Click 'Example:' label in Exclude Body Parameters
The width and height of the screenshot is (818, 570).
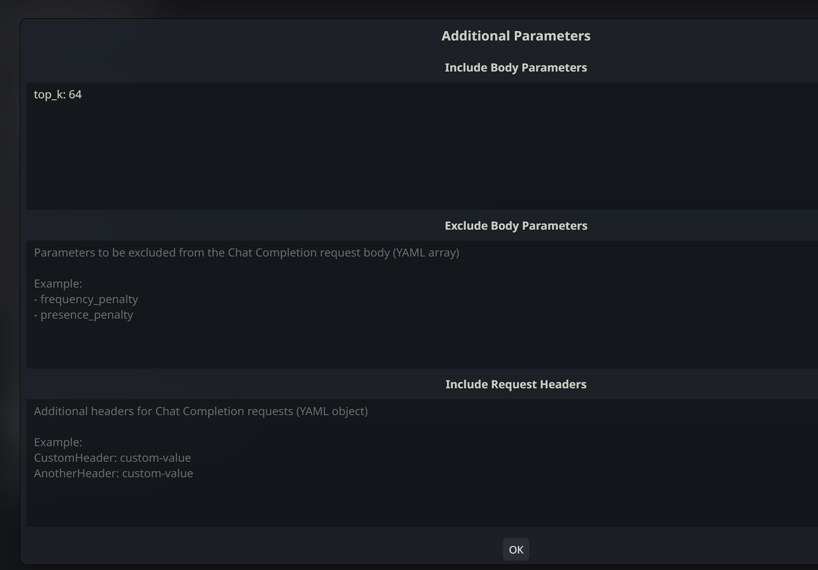coord(58,284)
